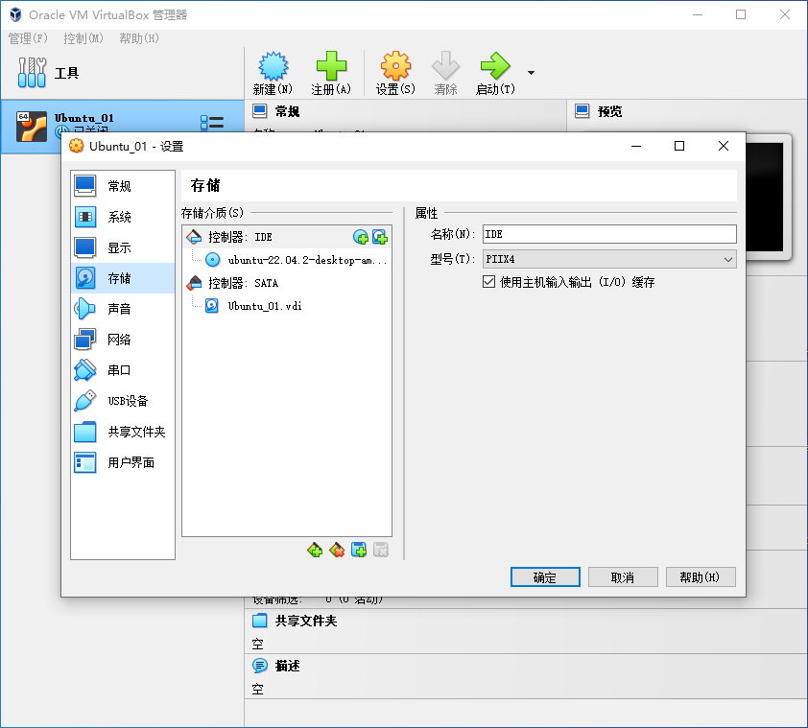Screen dimensions: 808x728
Task: Select the SATA controller row
Action: coord(287,283)
